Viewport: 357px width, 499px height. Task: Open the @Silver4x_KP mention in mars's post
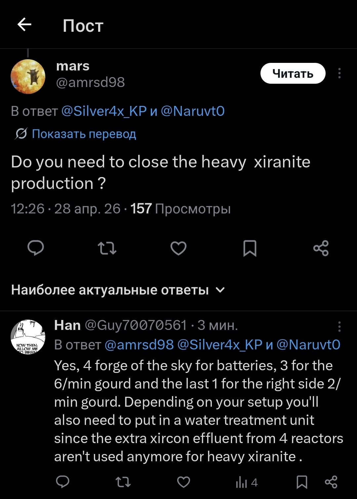pos(104,111)
